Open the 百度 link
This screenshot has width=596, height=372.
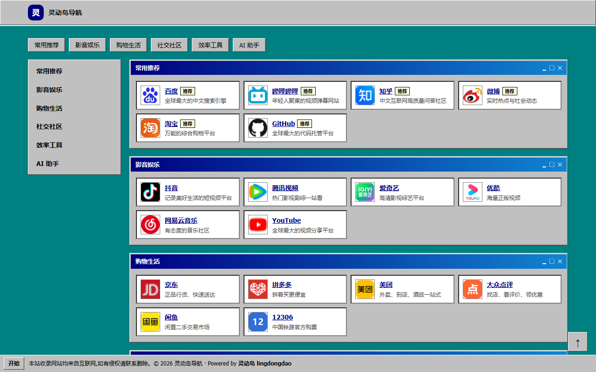[x=171, y=91]
